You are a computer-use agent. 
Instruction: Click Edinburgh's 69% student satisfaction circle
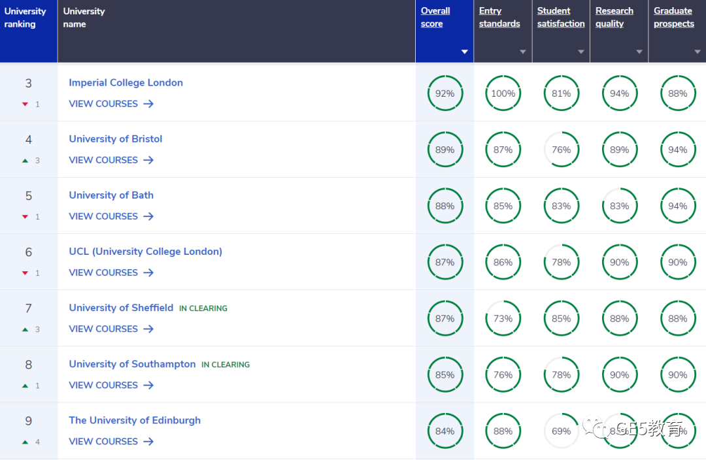coord(561,431)
